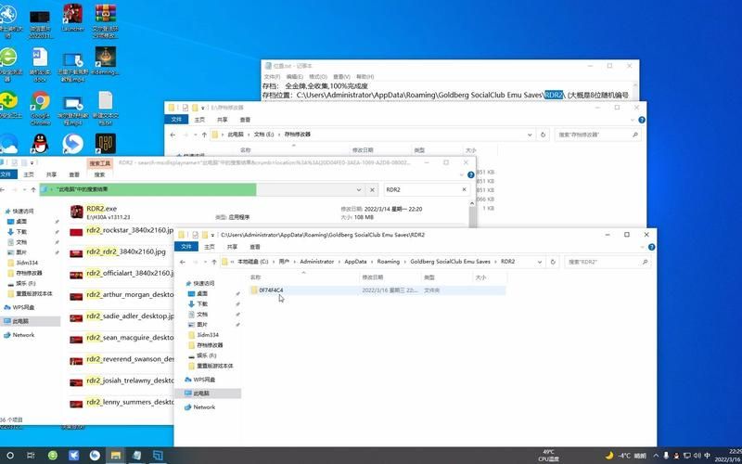Viewport: 742px width, 464px height.
Task: Open Notepad 编辑(E) menu
Action: (x=294, y=77)
